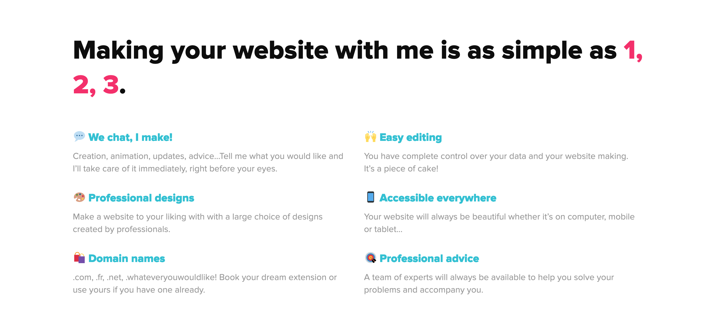
Task: Click the 'computer, mobile or tablet' description
Action: pyautogui.click(x=499, y=223)
